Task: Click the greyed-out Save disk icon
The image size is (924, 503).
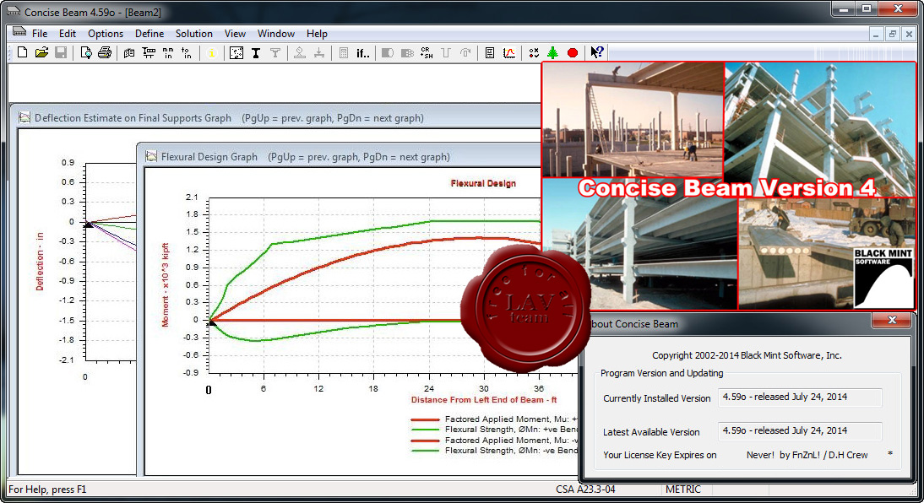Action: point(61,52)
